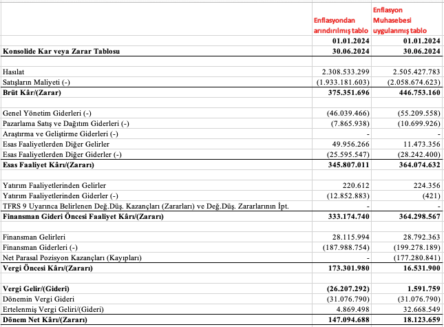The image size is (444, 327).
Task: Click Hasılat value 2.505.427.783
Action: tap(410, 72)
